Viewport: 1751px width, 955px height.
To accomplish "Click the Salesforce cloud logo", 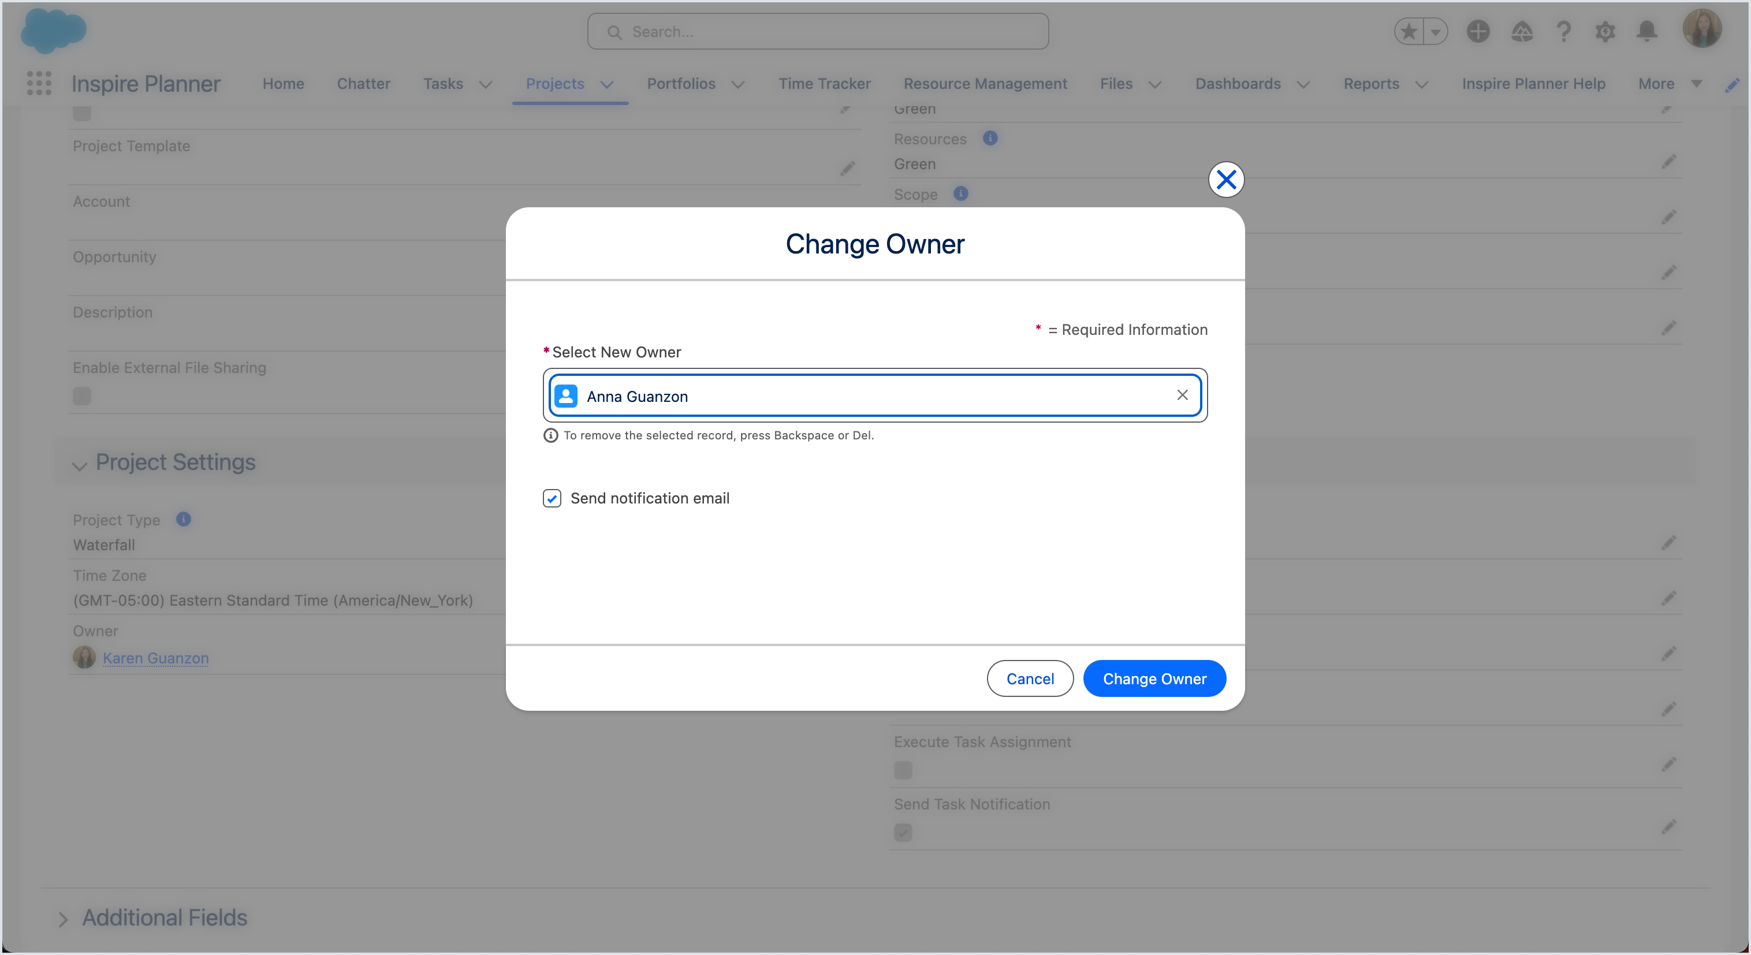I will tap(54, 31).
